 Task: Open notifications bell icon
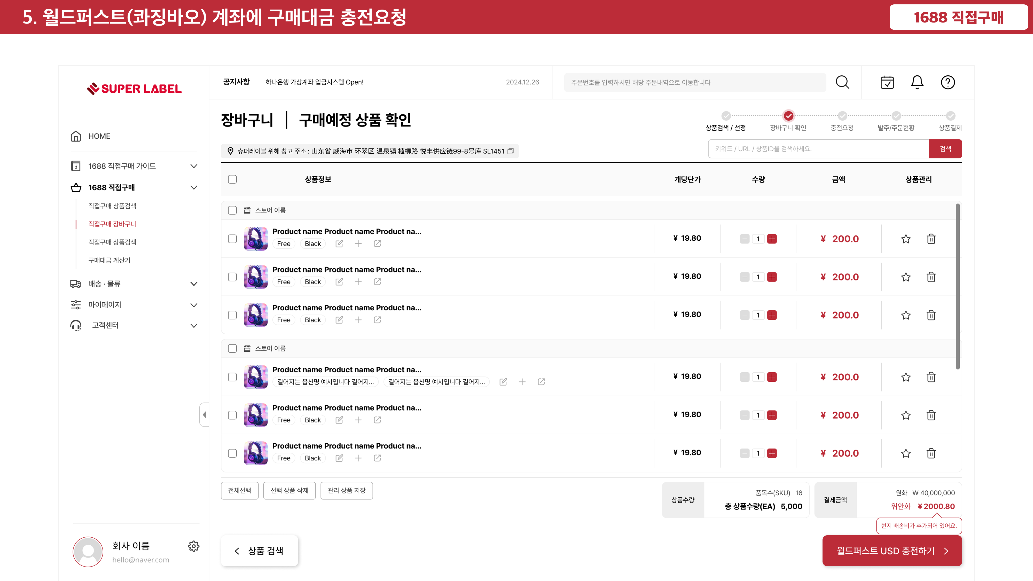pos(917,82)
